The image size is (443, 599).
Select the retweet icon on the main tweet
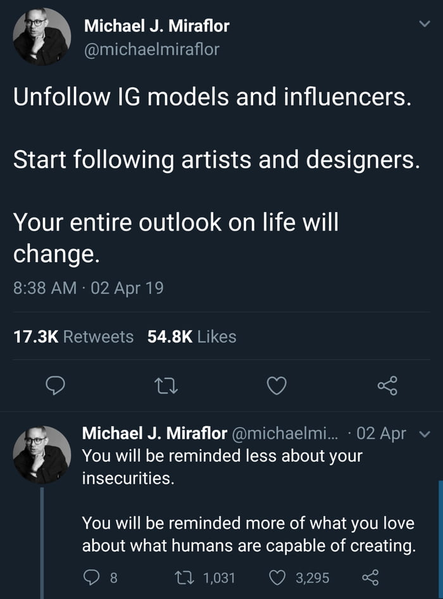[x=166, y=384]
